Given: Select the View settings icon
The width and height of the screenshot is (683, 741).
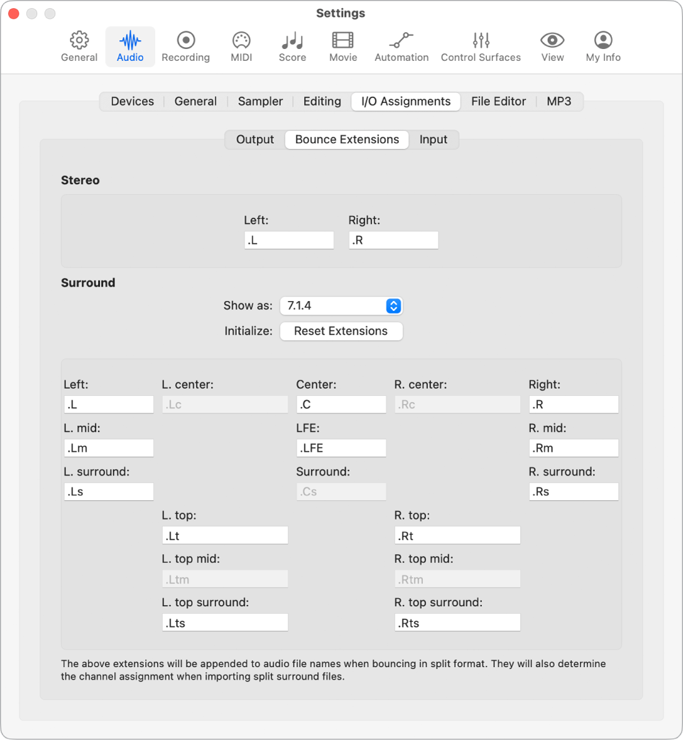Looking at the screenshot, I should coord(551,45).
